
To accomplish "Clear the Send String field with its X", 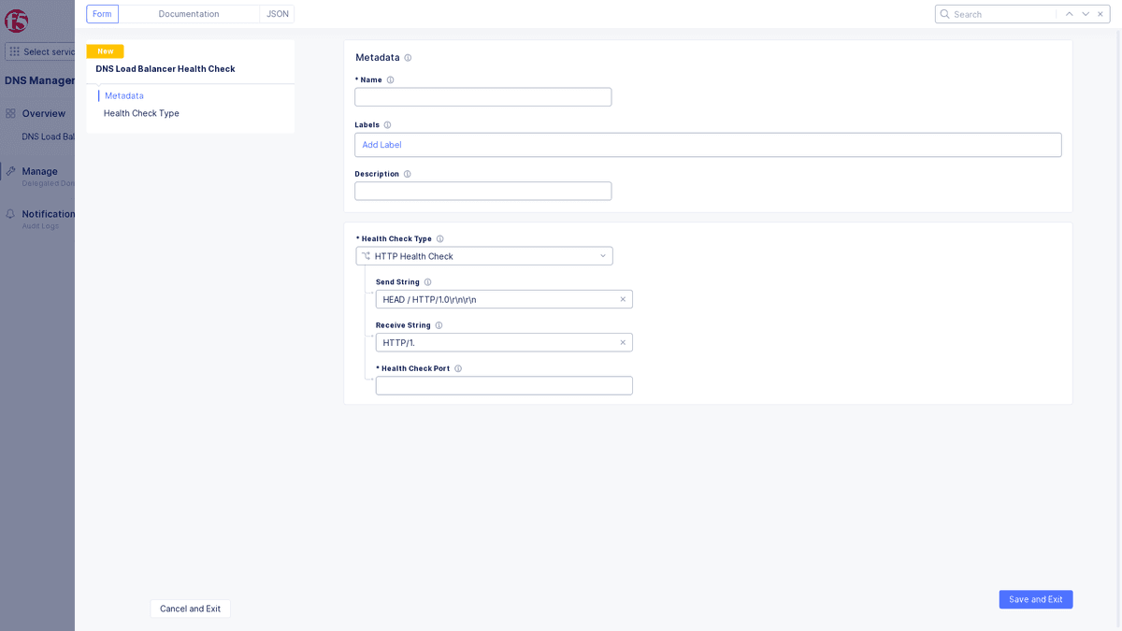I will [623, 299].
